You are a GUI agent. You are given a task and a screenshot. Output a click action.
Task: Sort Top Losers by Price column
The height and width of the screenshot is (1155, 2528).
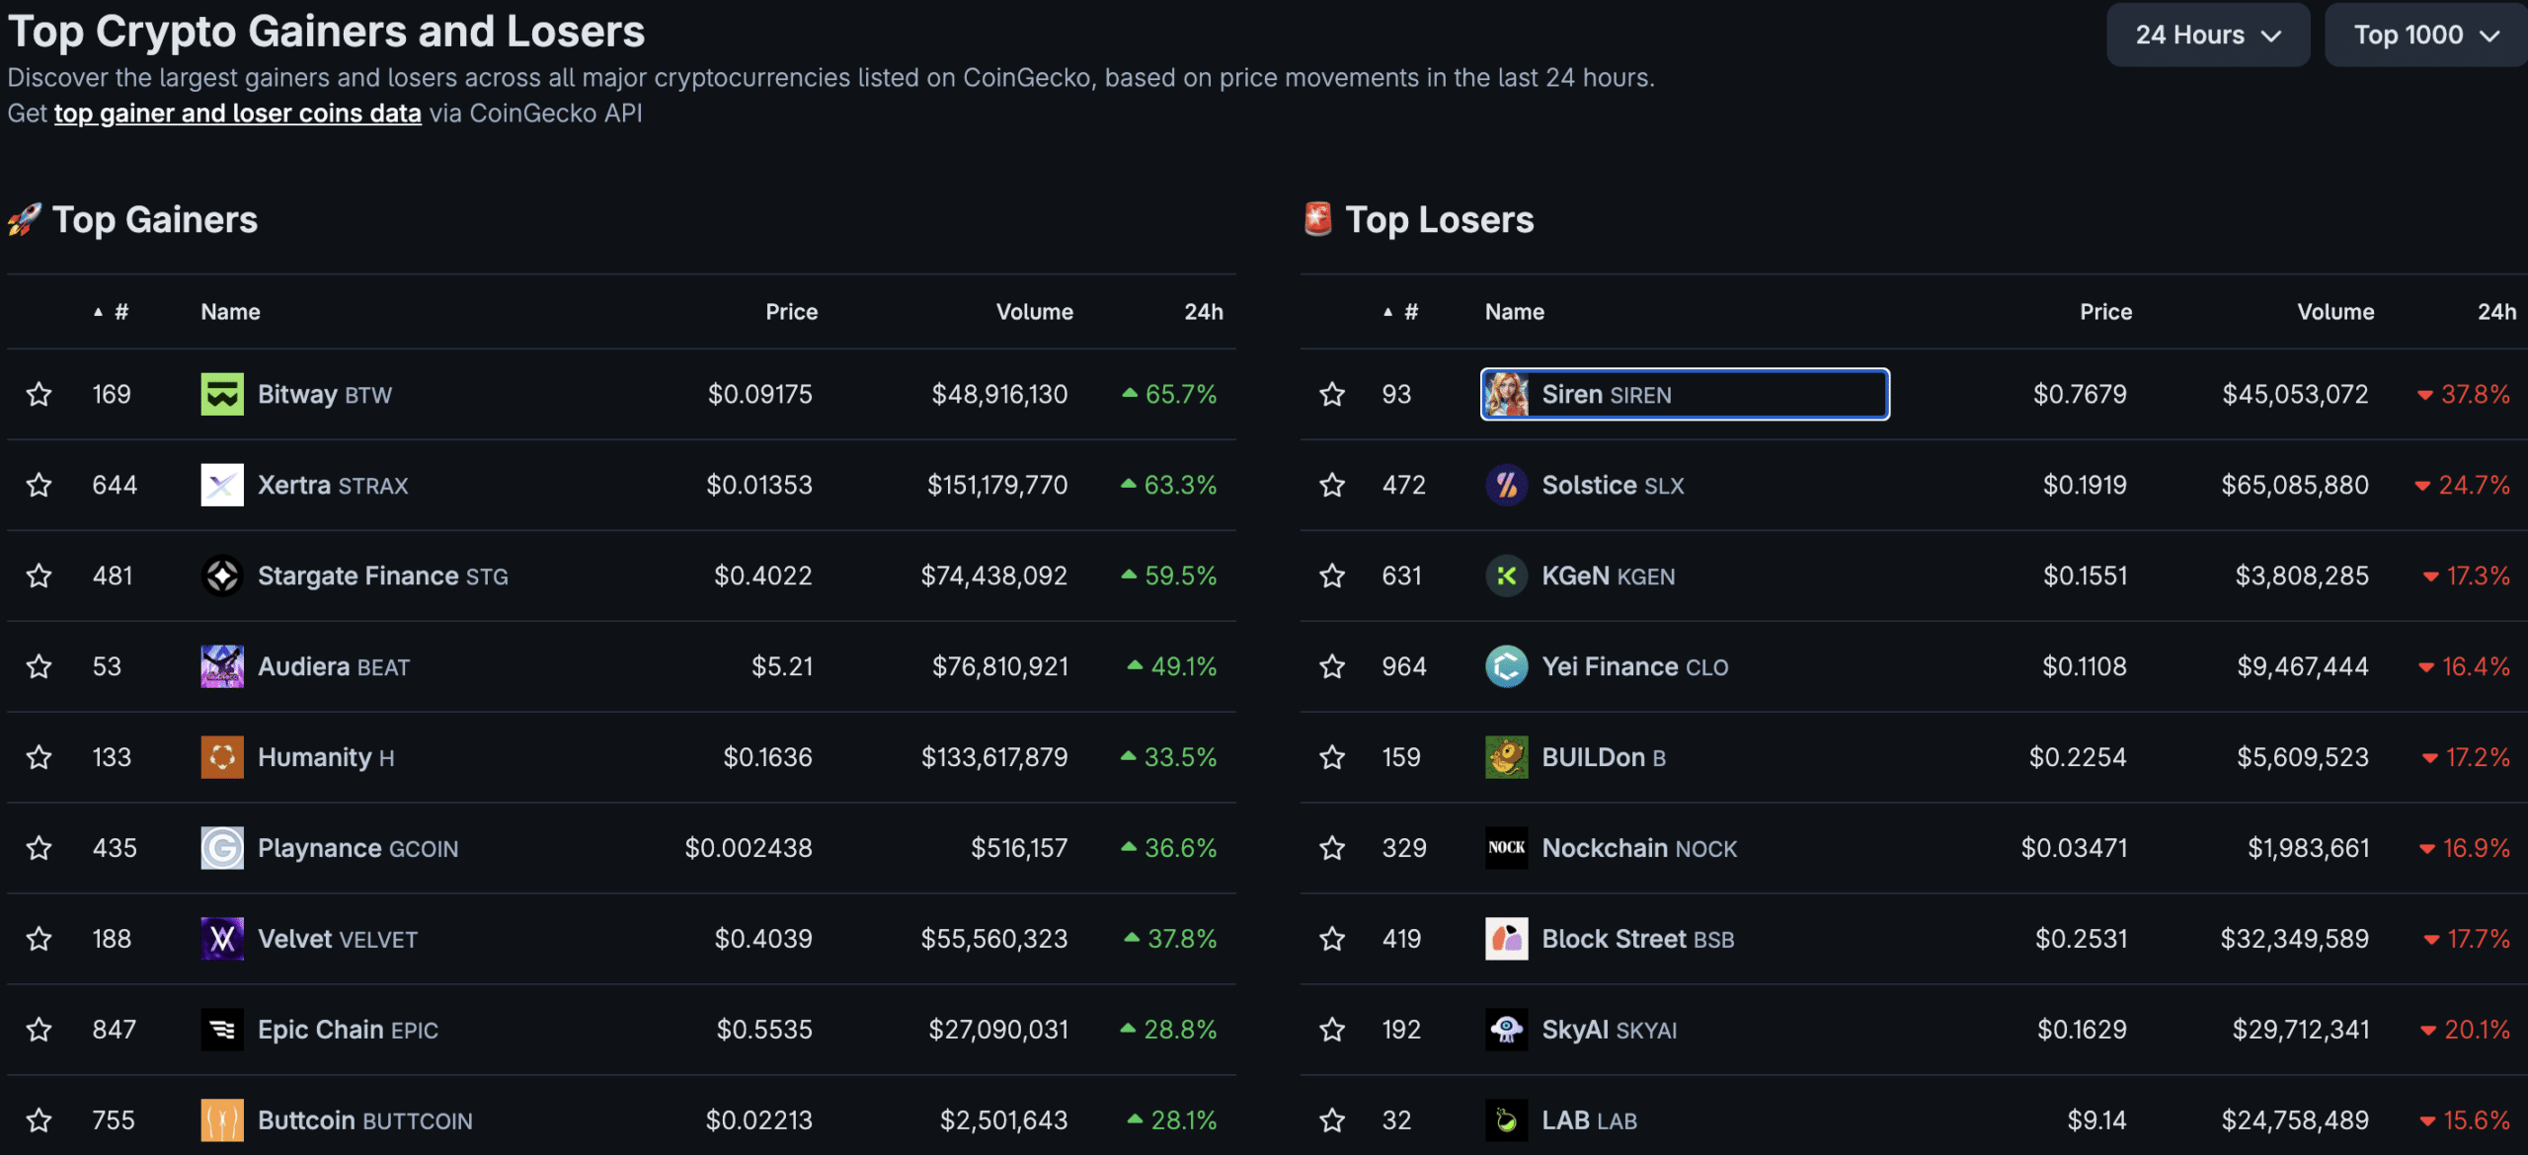tap(2105, 312)
